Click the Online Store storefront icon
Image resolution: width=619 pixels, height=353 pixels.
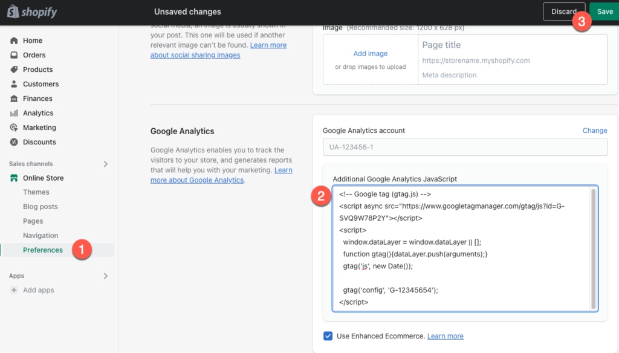14,178
